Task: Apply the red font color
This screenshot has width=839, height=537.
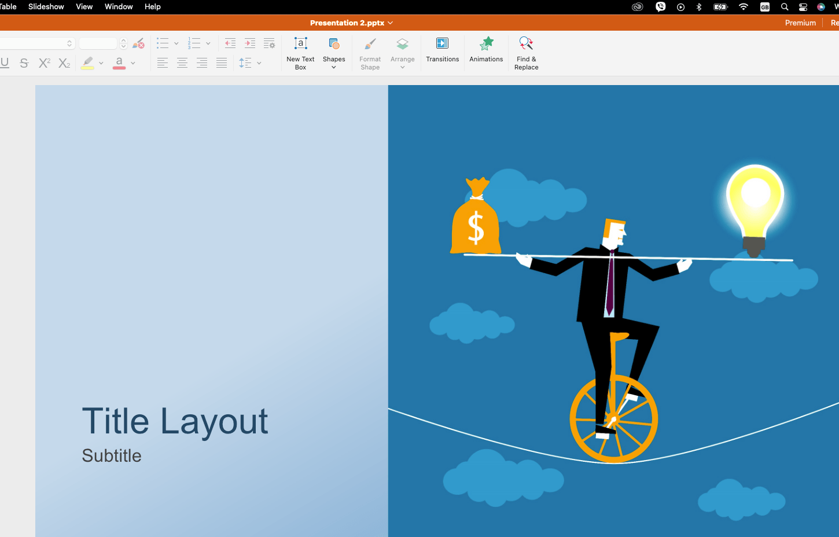Action: 120,63
